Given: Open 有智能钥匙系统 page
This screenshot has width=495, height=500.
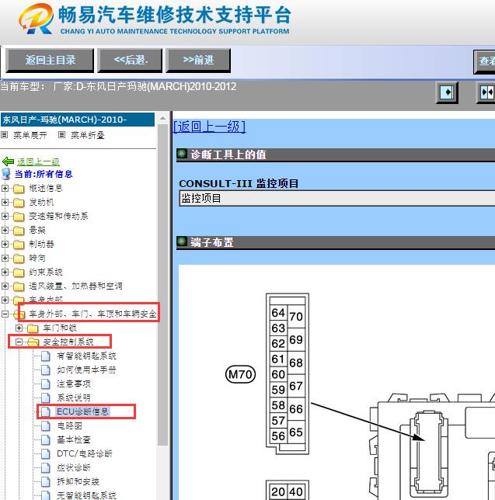Looking at the screenshot, I should click(x=86, y=356).
